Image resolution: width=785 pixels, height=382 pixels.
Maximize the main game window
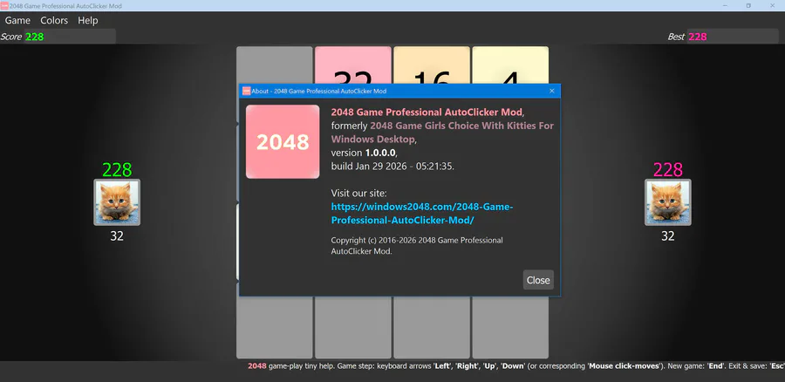coord(748,5)
